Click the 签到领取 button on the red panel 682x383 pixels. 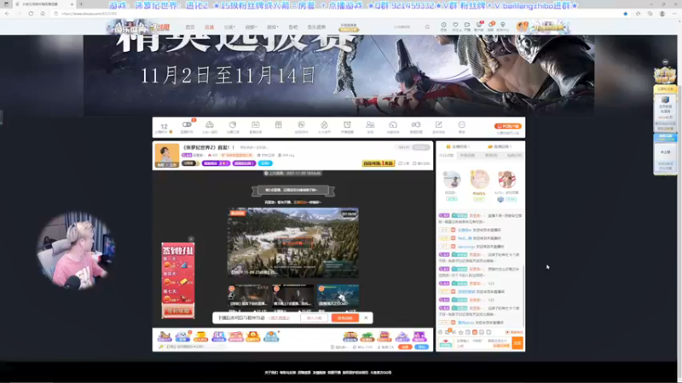(178, 311)
